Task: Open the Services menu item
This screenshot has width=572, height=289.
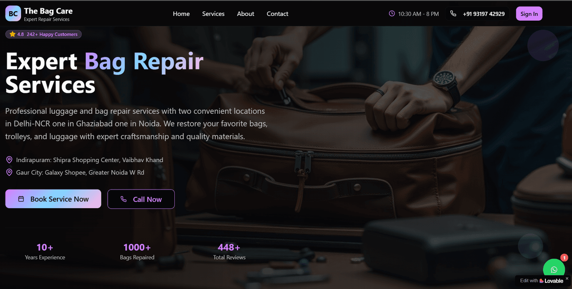Action: click(x=213, y=13)
